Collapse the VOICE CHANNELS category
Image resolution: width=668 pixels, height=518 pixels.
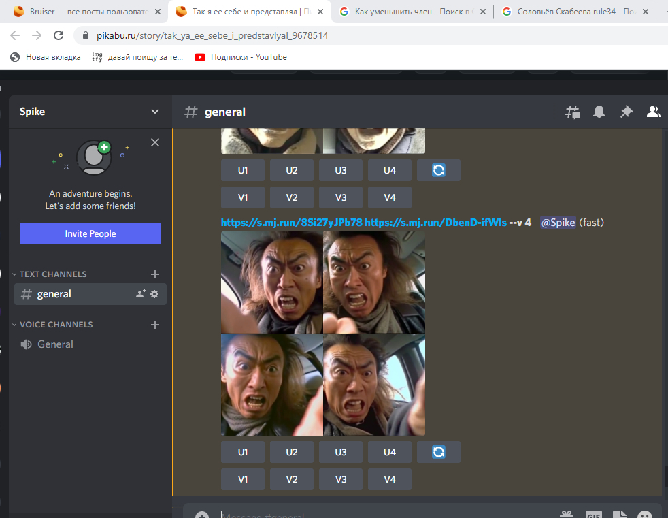[56, 325]
